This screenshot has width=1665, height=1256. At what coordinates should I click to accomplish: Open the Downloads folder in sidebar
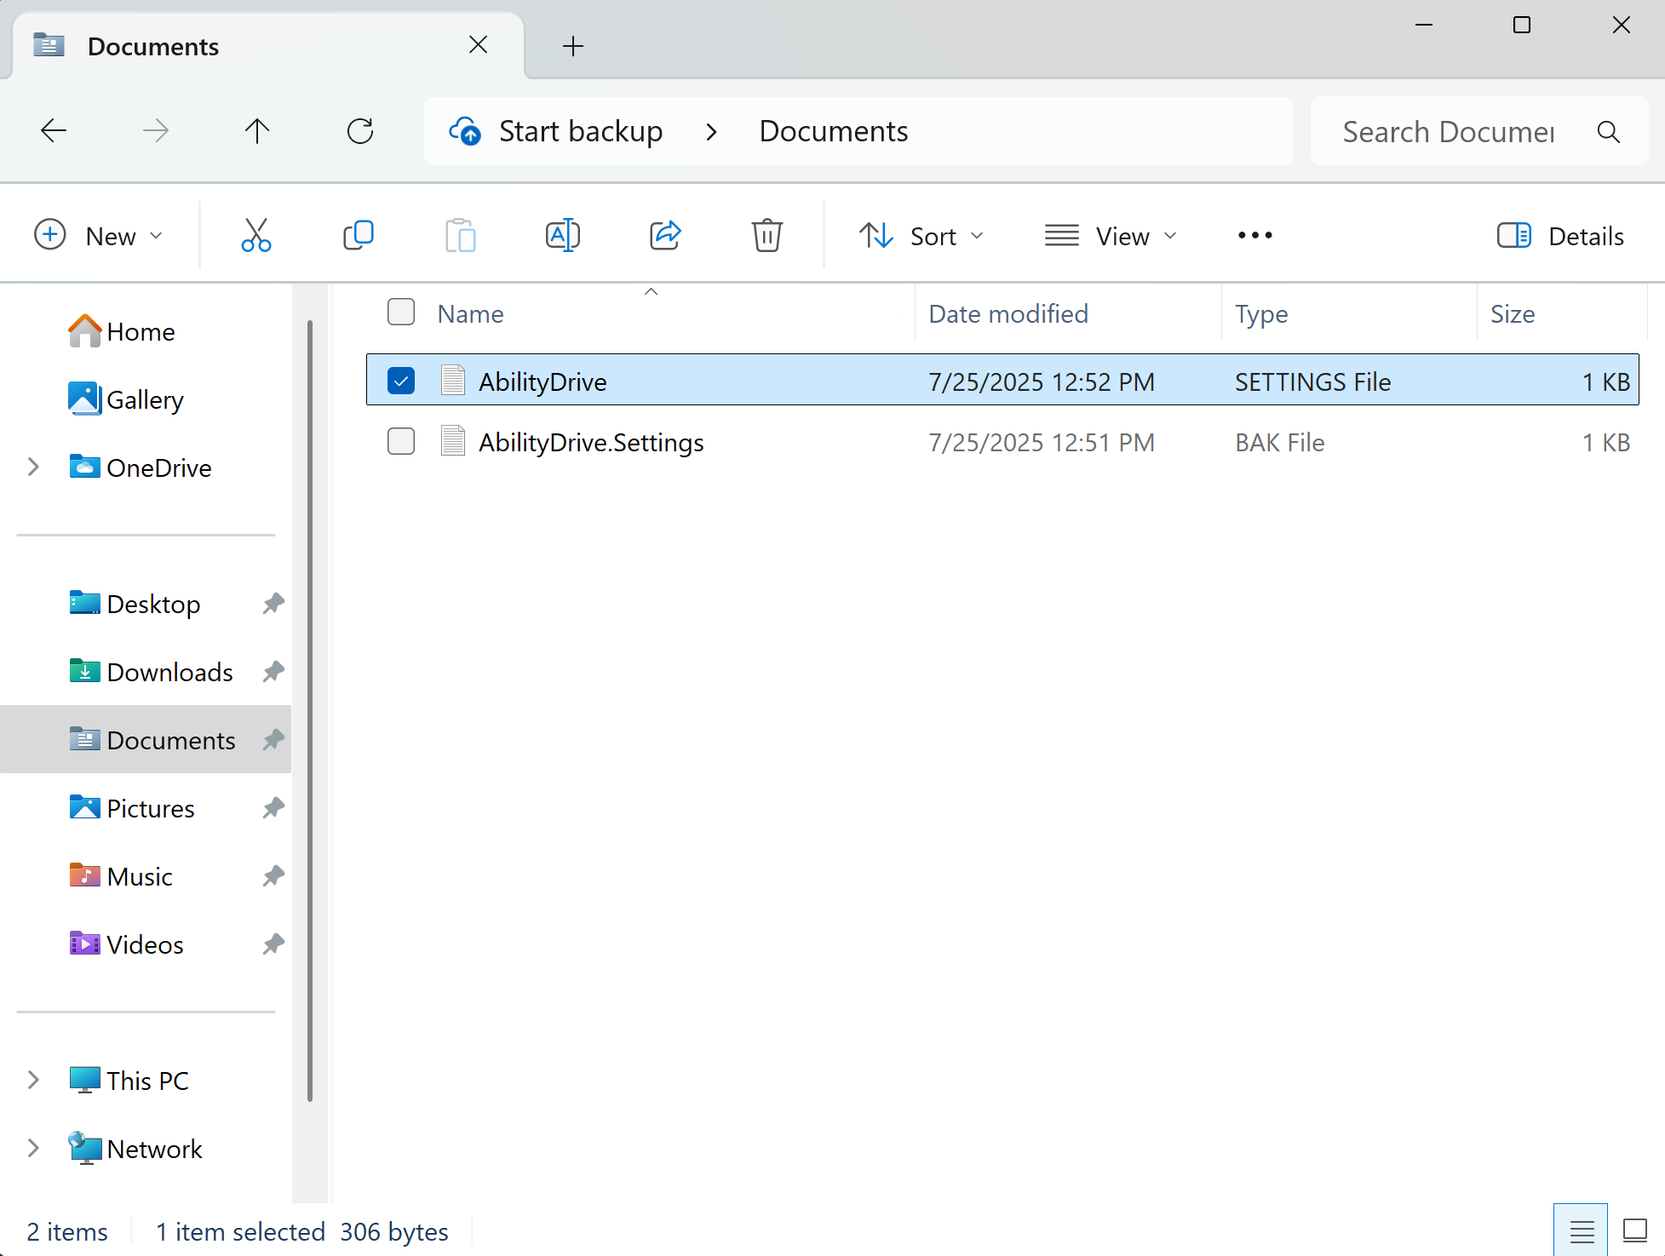tap(169, 672)
